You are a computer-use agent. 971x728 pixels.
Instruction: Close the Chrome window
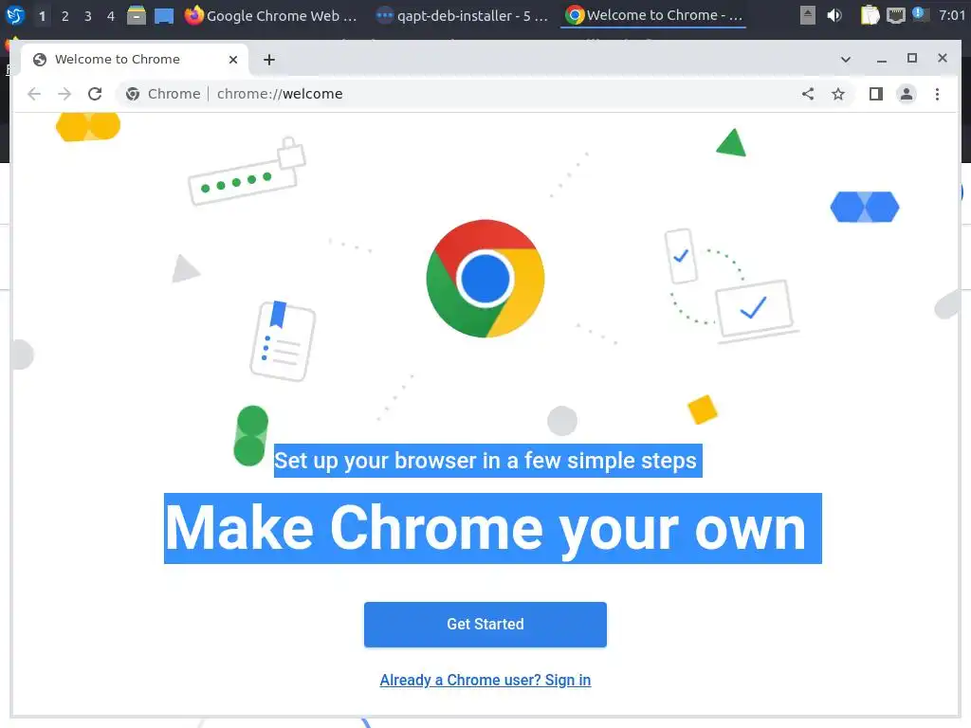coord(943,58)
